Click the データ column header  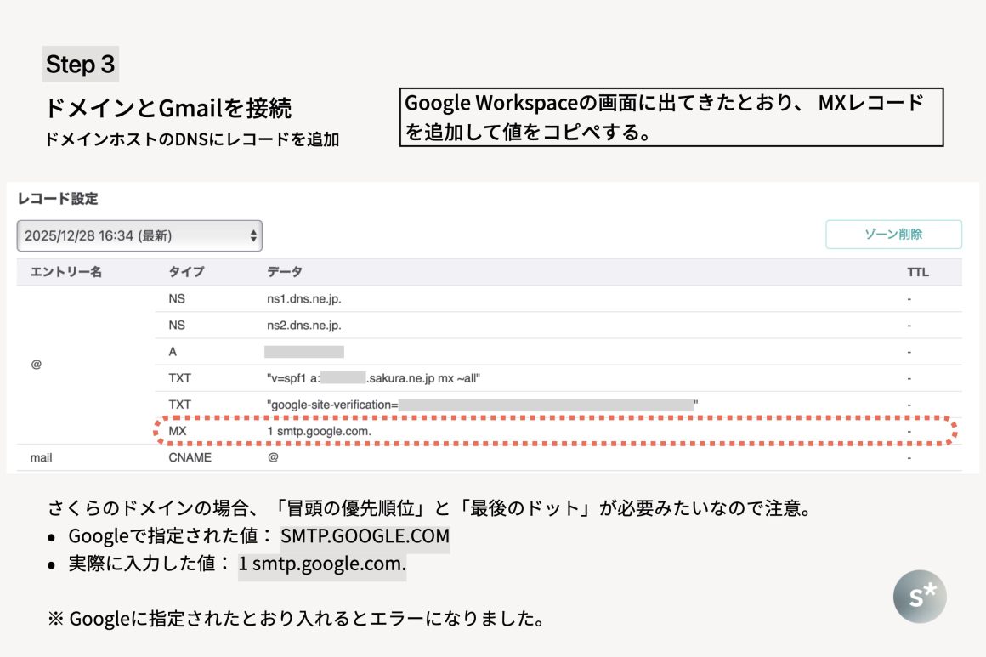[x=285, y=272]
